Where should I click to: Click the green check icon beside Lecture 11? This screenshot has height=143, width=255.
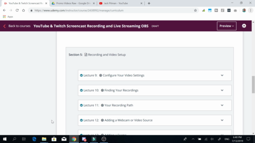[81, 105]
